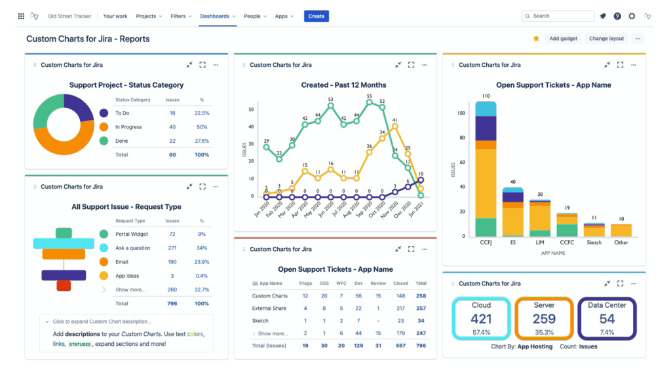The image size is (671, 374).
Task: Open the settings gear icon
Action: [x=632, y=16]
